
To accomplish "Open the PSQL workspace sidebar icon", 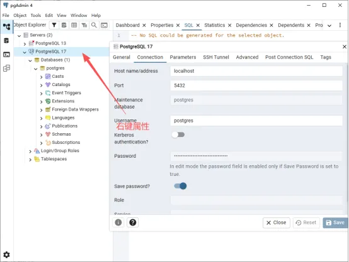I will click(x=7, y=55).
